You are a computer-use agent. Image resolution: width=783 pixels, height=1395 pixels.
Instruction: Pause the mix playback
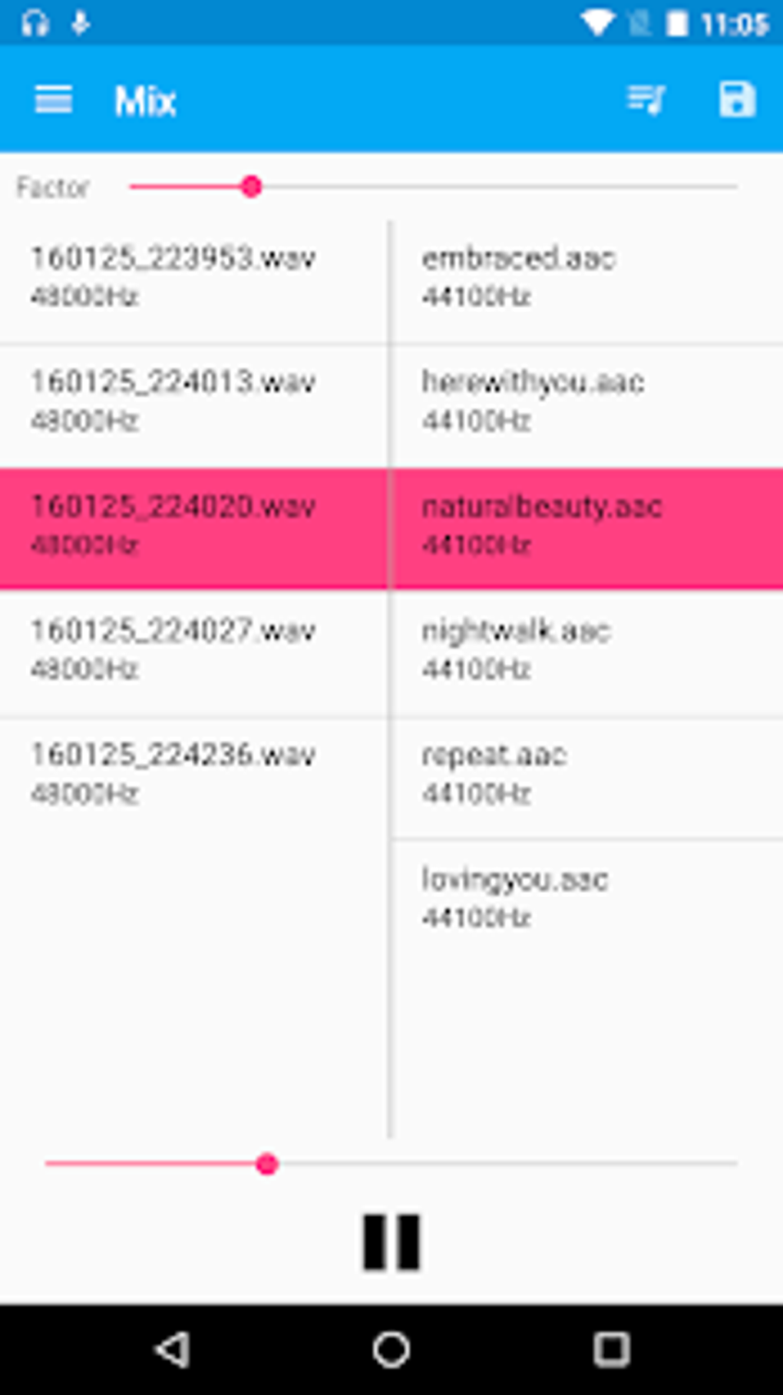(391, 1241)
